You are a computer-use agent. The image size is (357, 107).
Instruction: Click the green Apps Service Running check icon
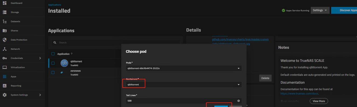tap(283, 10)
